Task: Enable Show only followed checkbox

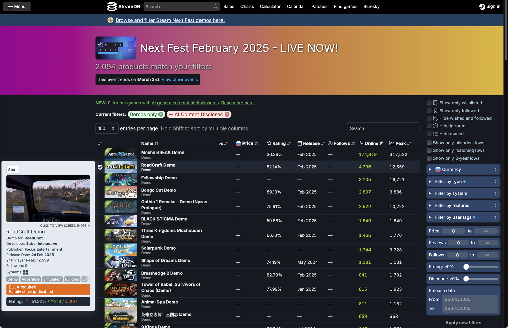Action: coord(429,111)
